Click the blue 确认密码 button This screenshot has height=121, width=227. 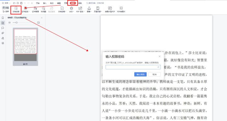click(x=140, y=74)
